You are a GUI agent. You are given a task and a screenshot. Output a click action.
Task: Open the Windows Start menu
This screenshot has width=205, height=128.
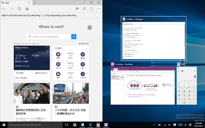pyautogui.click(x=4, y=125)
